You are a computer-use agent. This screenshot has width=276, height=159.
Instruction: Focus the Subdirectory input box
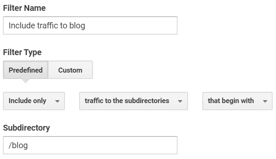click(x=90, y=145)
